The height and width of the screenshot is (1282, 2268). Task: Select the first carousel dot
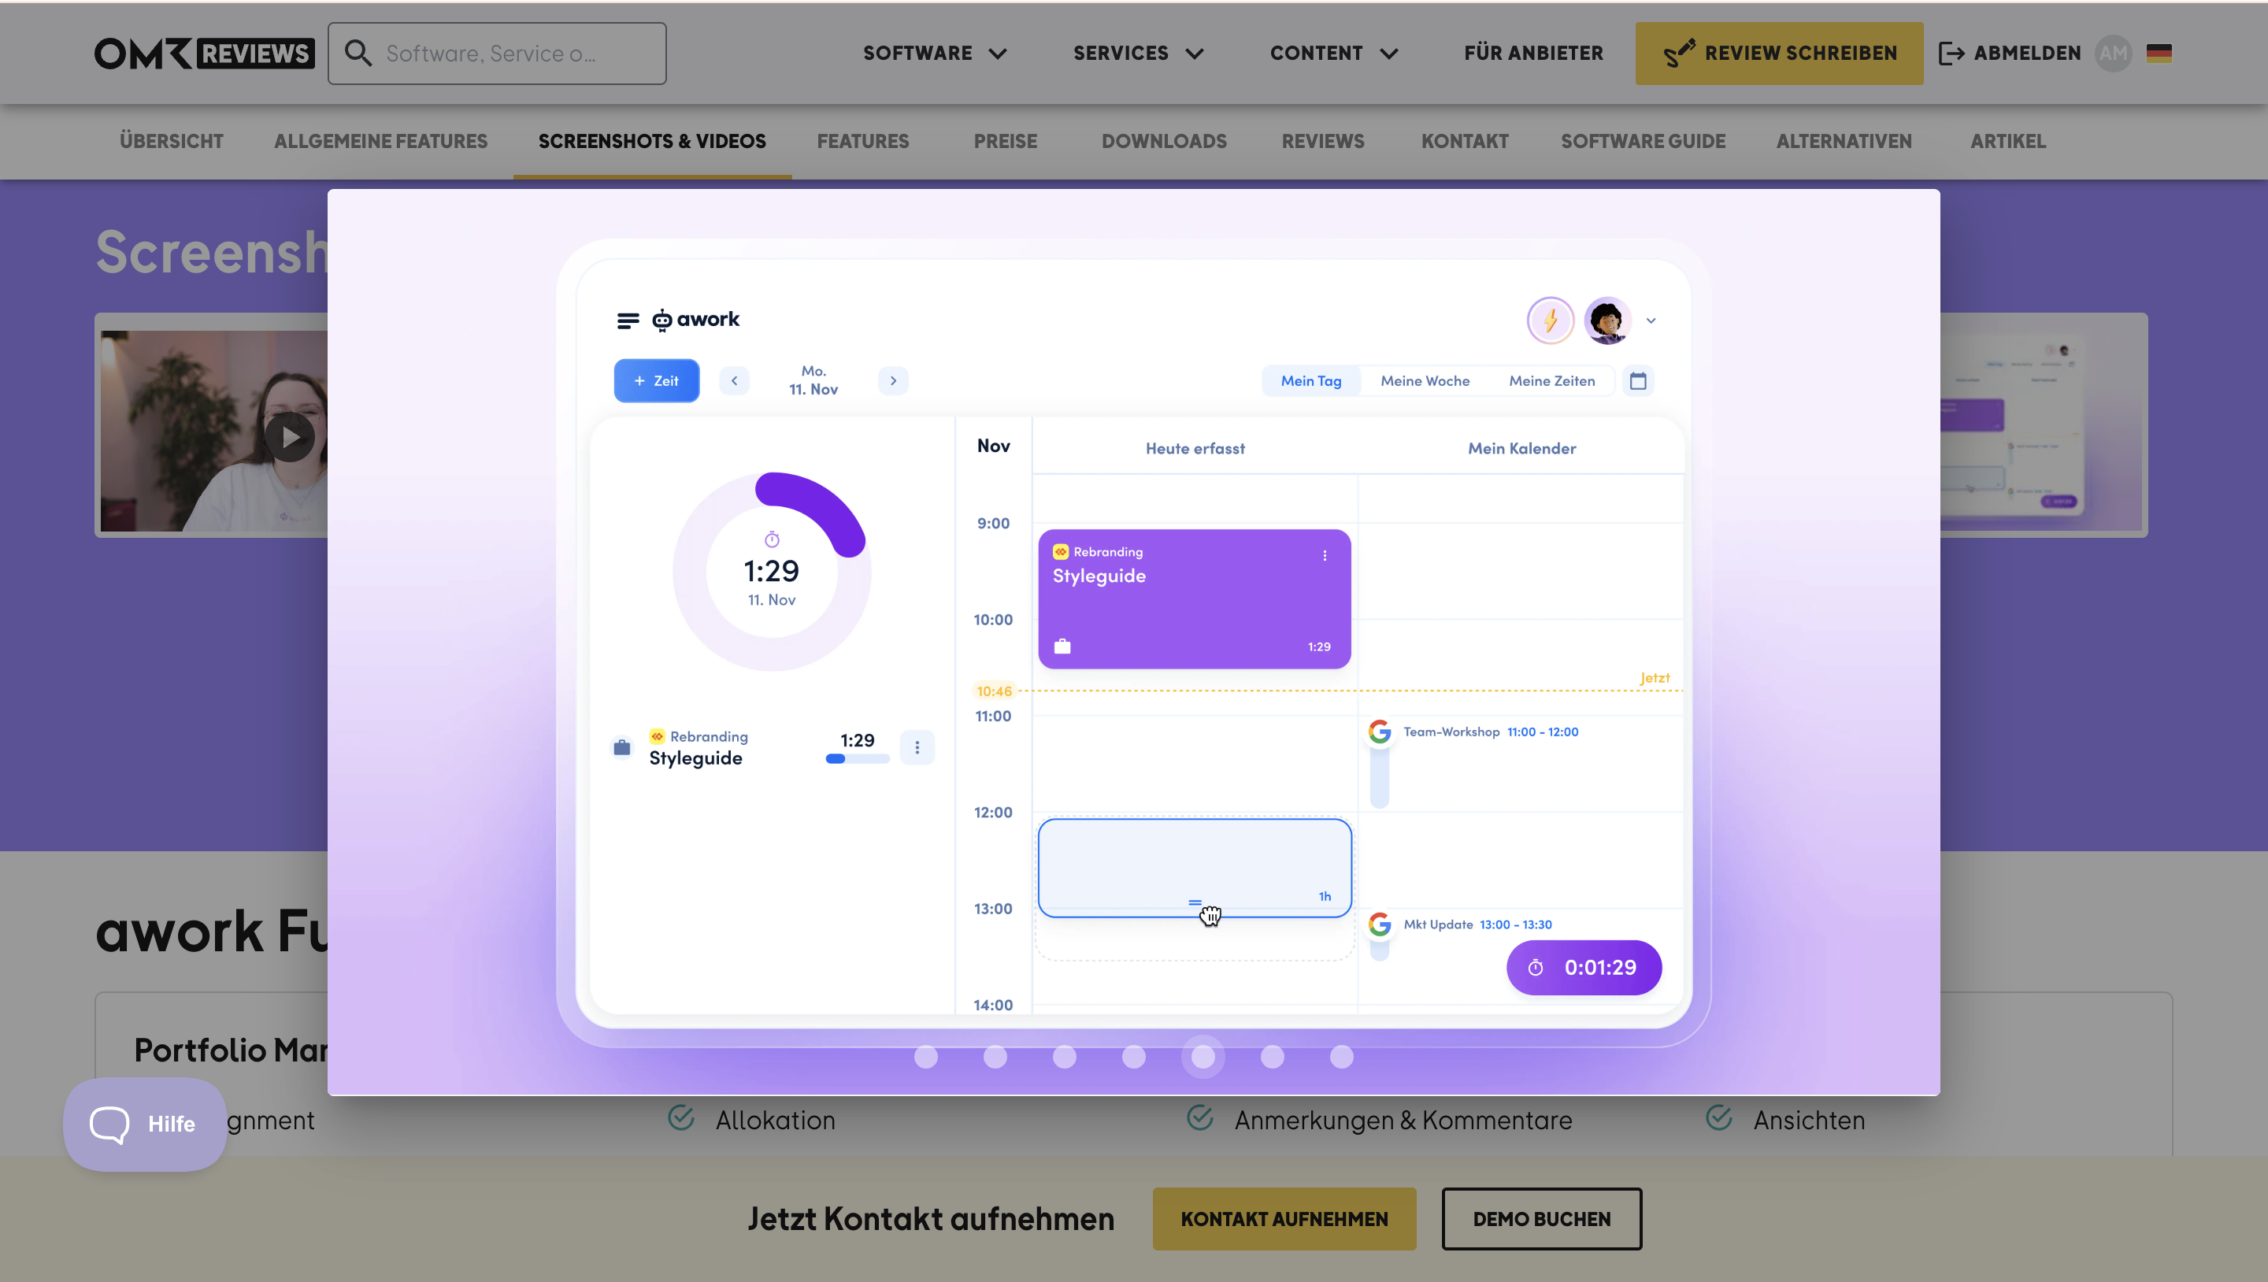click(925, 1056)
